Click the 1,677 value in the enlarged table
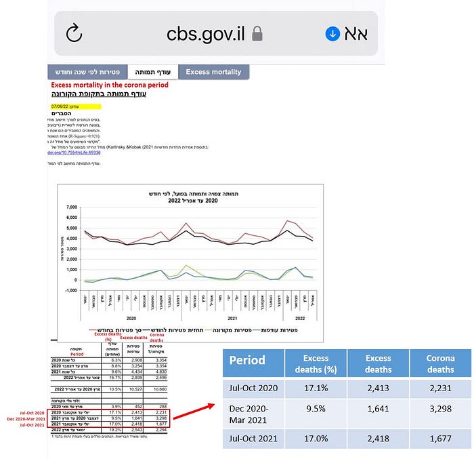The width and height of the screenshot is (474, 459). [x=440, y=439]
